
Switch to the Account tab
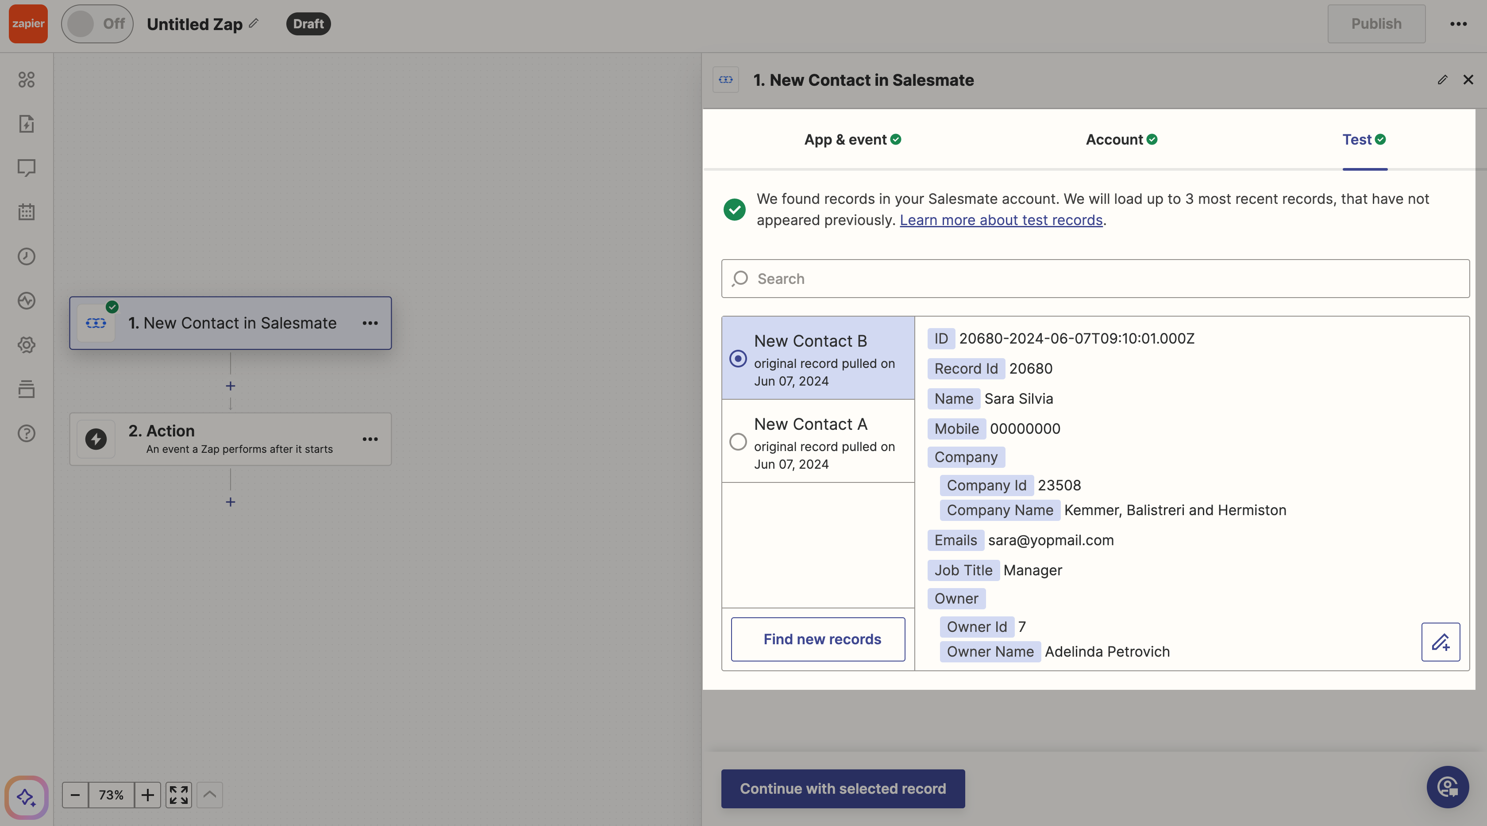tap(1121, 140)
